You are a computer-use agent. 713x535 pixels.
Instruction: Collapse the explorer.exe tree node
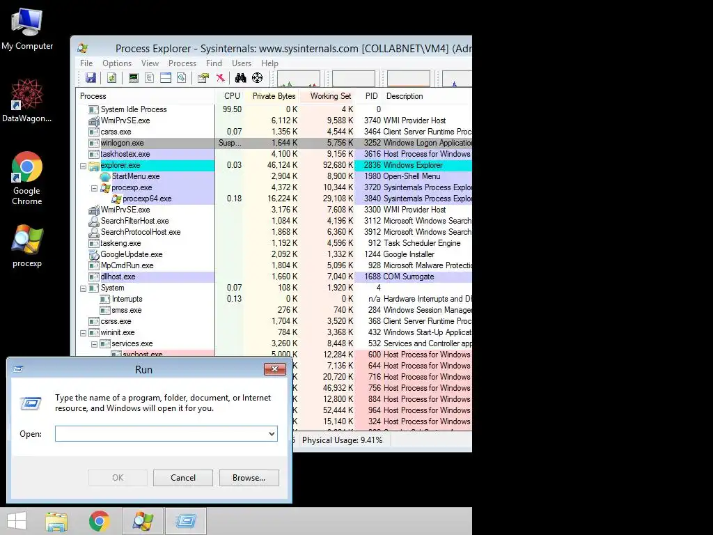point(84,166)
